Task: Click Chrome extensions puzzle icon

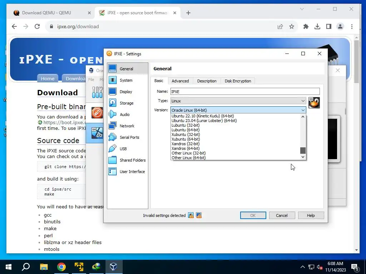Action: pyautogui.click(x=306, y=26)
